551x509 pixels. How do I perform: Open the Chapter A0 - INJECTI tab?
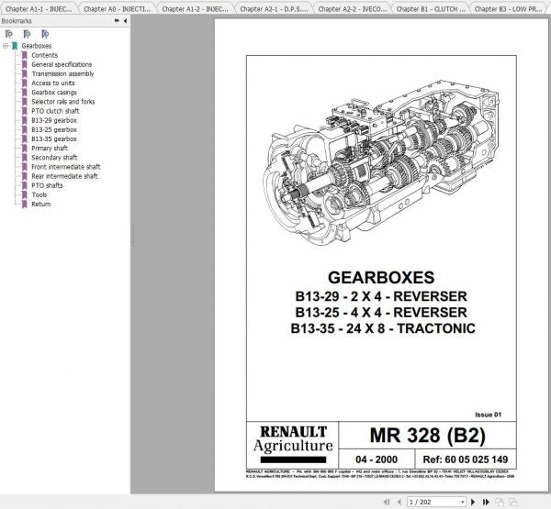(117, 8)
